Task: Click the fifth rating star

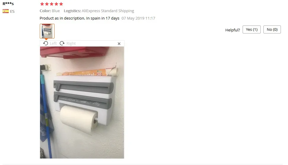Action: [61, 4]
